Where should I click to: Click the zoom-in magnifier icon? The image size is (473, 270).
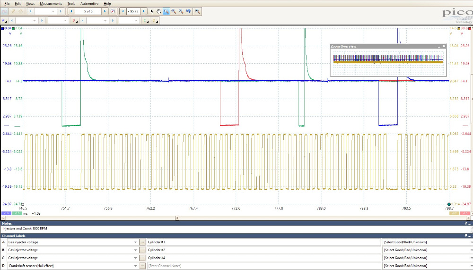pyautogui.click(x=174, y=11)
